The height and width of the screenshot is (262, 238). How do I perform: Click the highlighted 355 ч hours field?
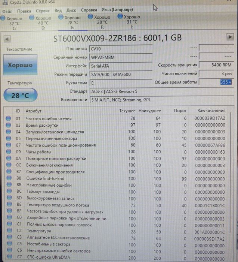point(216,82)
